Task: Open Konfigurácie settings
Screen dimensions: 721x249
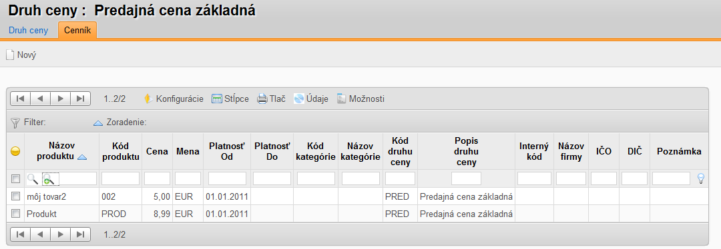Action: [x=148, y=99]
